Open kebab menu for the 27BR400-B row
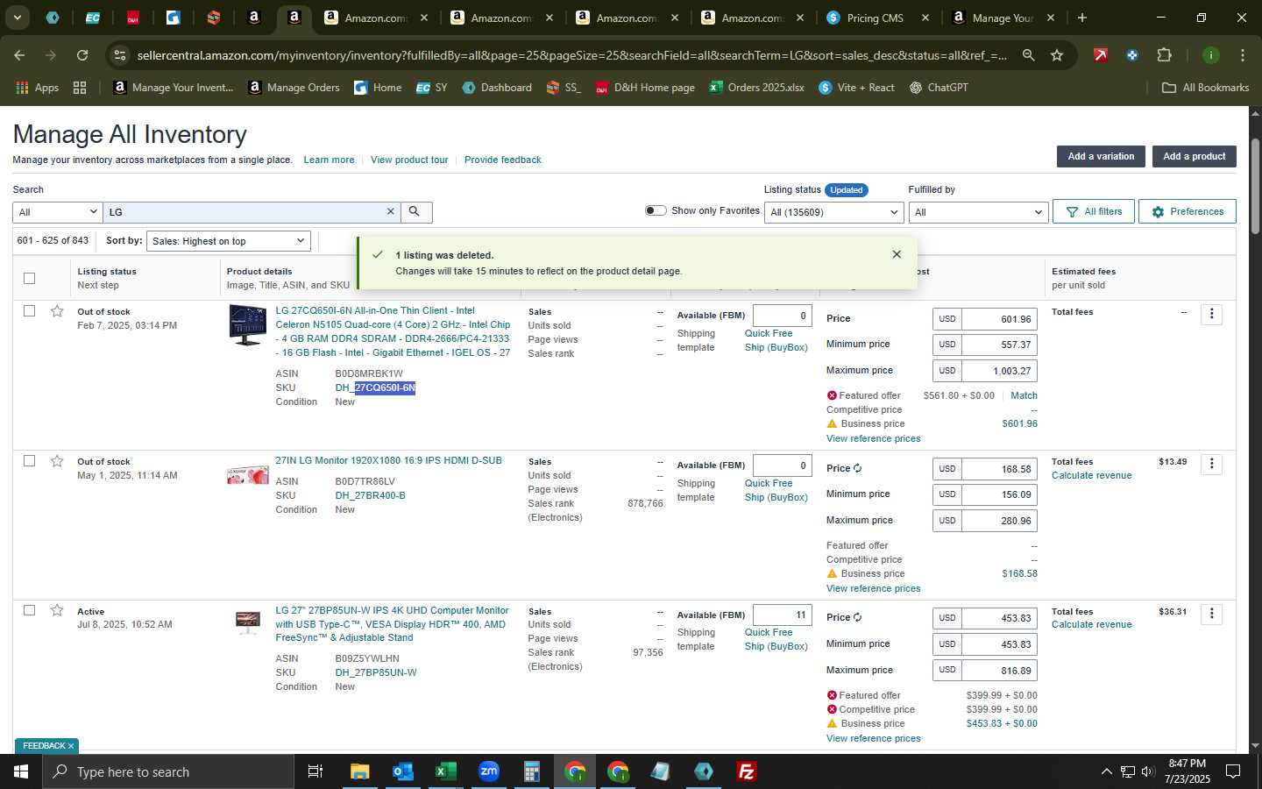The width and height of the screenshot is (1262, 789). click(1212, 464)
